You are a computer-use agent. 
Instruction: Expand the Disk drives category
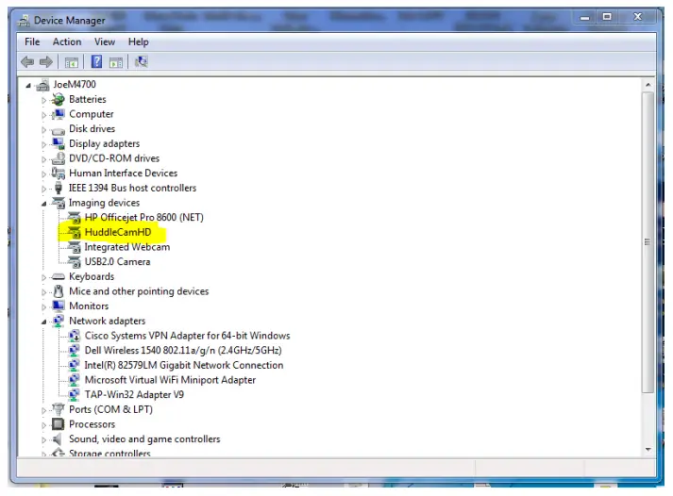[x=43, y=129]
